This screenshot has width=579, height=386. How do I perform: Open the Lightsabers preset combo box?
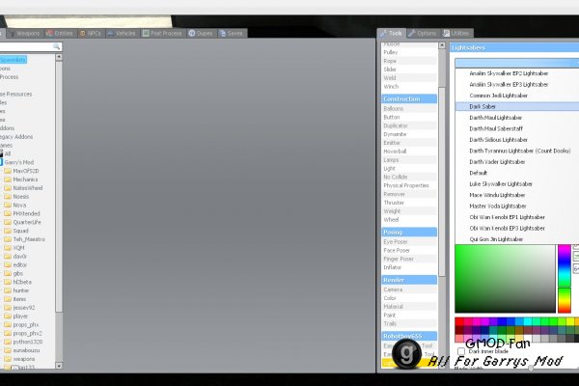pos(516,63)
